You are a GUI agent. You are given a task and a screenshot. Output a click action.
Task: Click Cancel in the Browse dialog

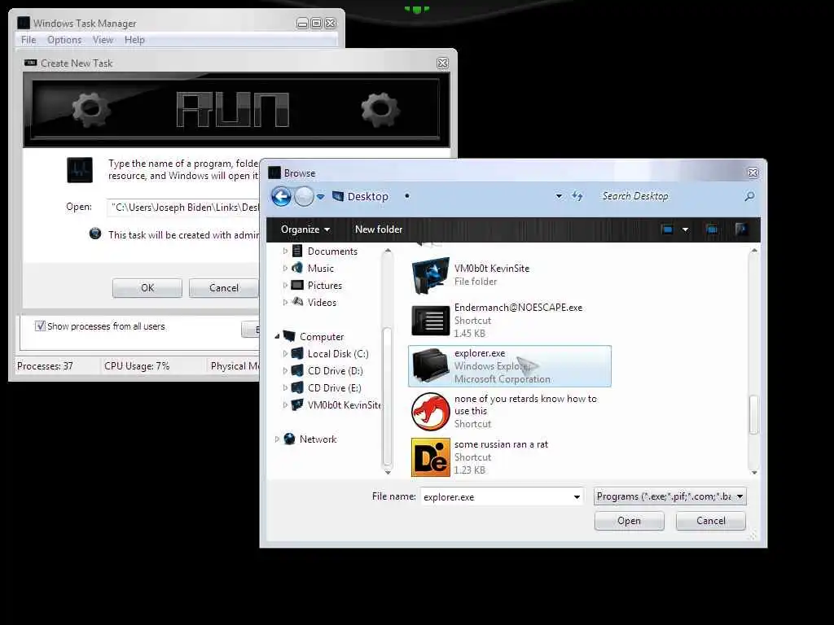(x=710, y=521)
